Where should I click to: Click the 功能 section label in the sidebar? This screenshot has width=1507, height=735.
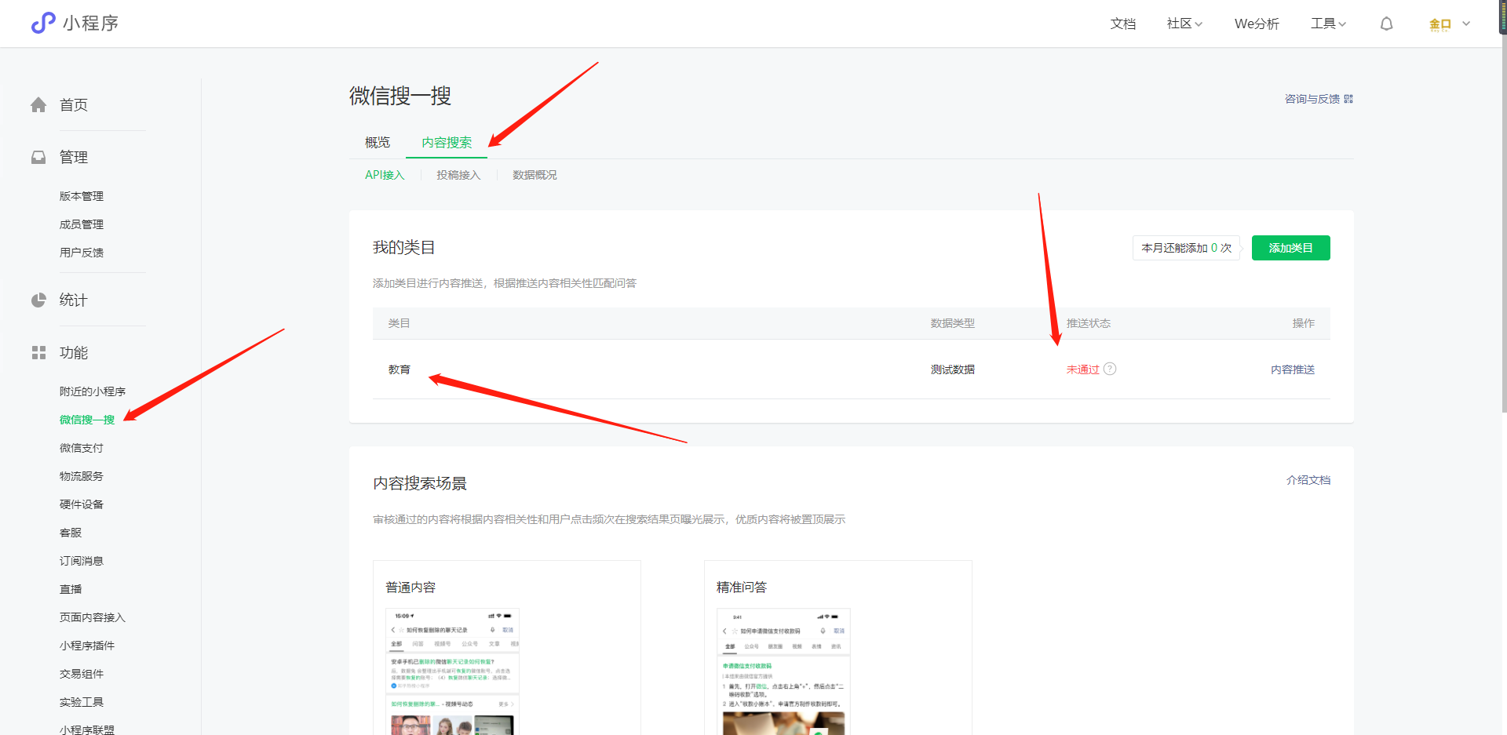pos(74,353)
